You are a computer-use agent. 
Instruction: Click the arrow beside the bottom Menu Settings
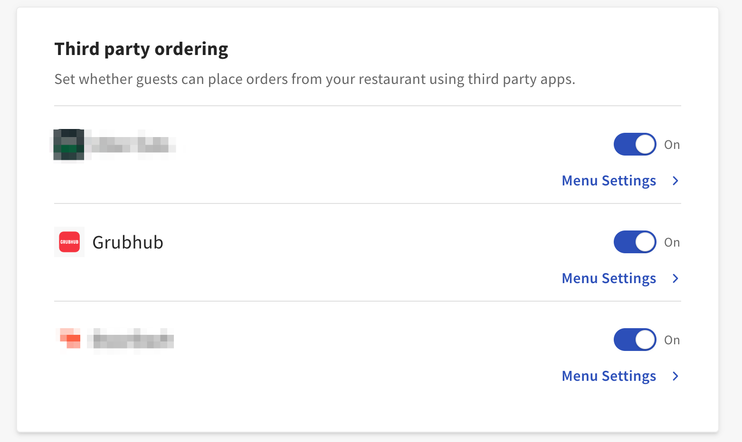[675, 376]
